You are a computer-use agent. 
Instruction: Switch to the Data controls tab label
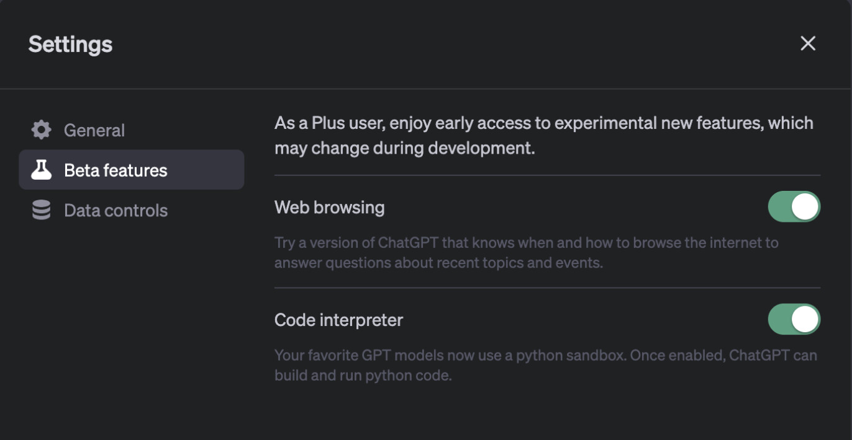pos(116,211)
